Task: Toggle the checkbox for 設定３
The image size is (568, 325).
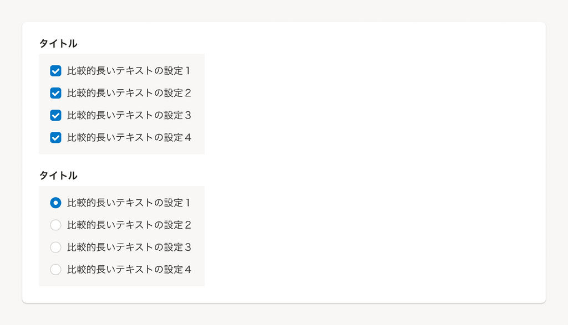Action: click(x=55, y=115)
